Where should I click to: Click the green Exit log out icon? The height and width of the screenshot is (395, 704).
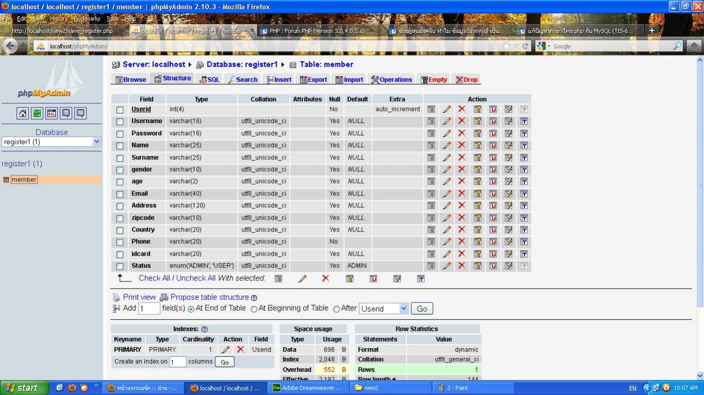(37, 113)
